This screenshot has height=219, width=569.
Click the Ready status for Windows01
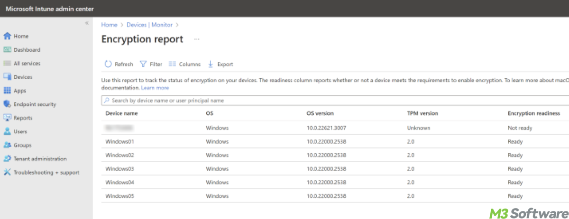coord(515,141)
